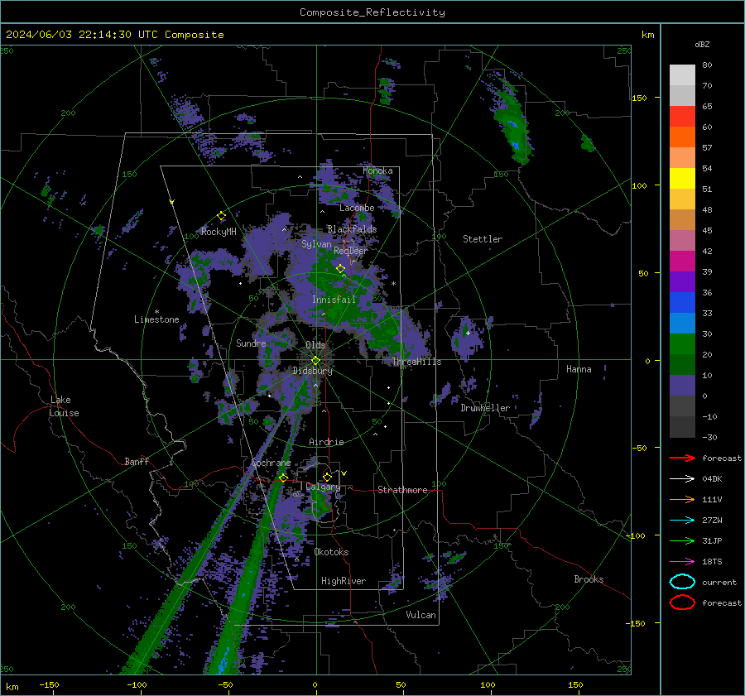The image size is (745, 696).
Task: Click the Hanna label
Action: (x=579, y=369)
